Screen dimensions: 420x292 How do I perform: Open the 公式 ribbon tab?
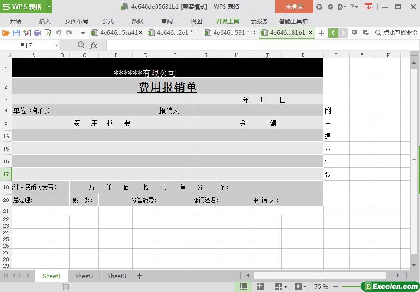pyautogui.click(x=108, y=21)
